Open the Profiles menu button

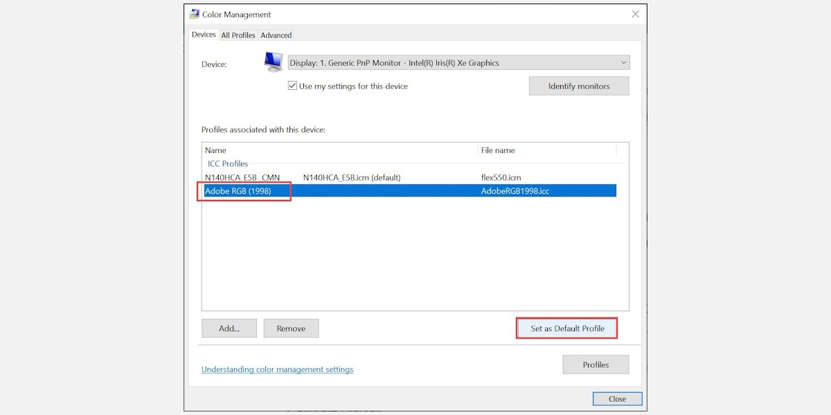click(x=596, y=365)
